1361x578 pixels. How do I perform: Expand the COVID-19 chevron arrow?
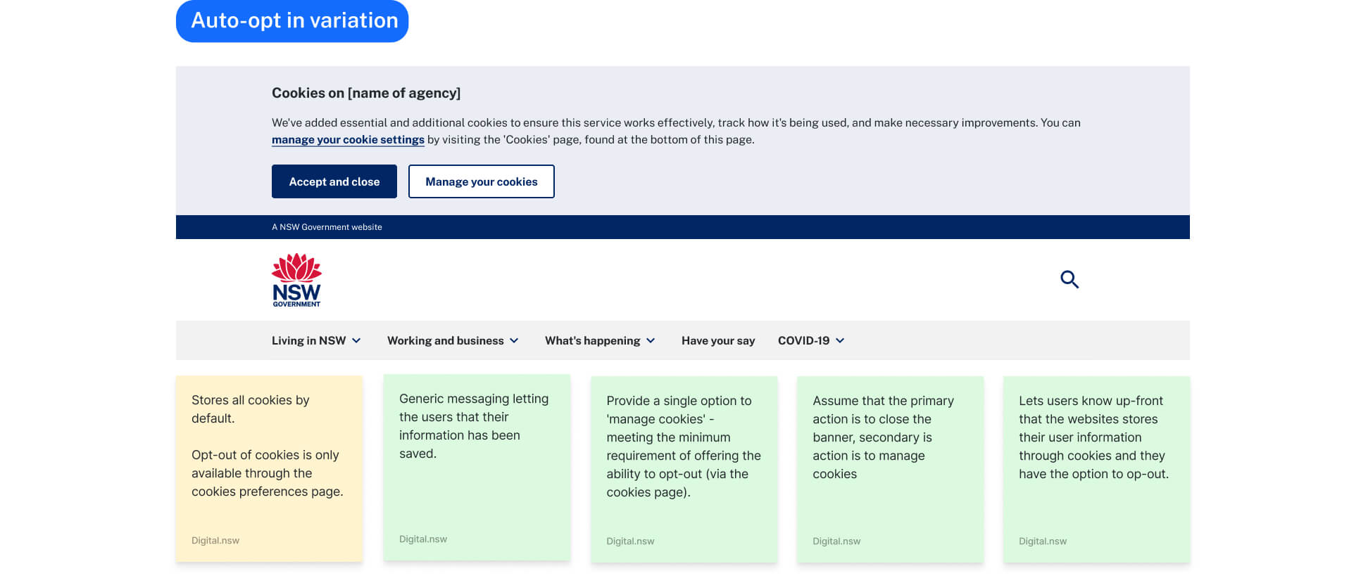(840, 341)
